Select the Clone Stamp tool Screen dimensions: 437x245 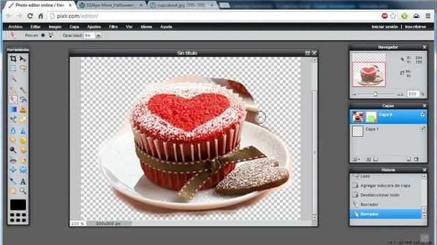point(23,110)
